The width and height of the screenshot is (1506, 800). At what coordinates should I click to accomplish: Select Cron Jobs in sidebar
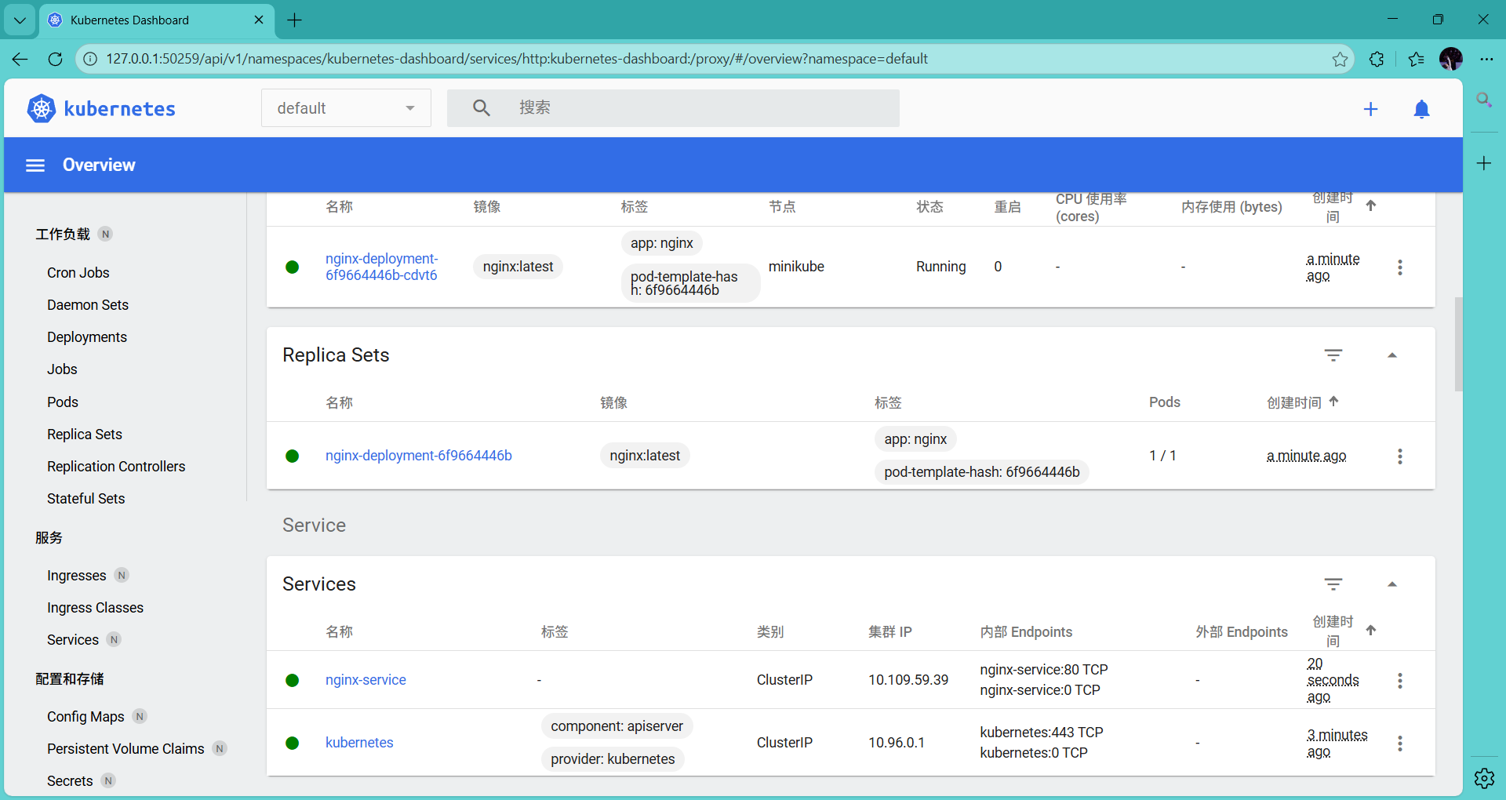click(x=78, y=273)
